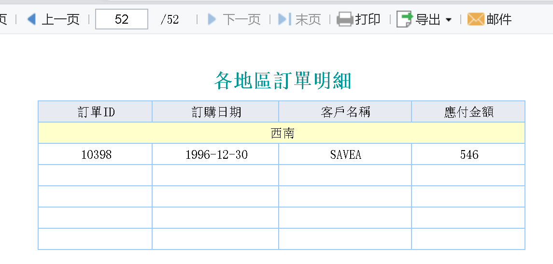Click the export icon with green arrow
The height and width of the screenshot is (264, 553).
point(404,19)
